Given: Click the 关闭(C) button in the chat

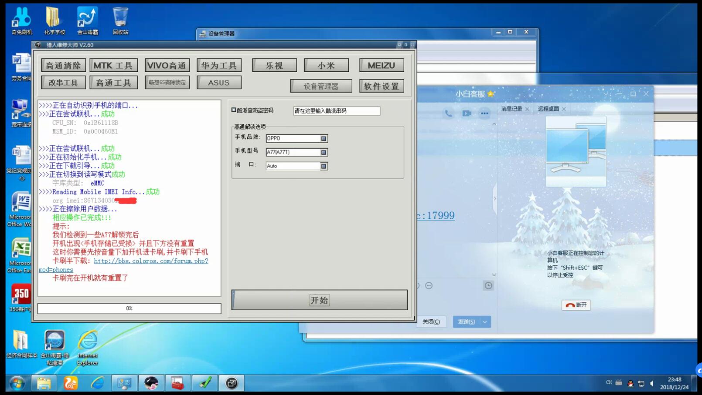Looking at the screenshot, I should pos(431,322).
